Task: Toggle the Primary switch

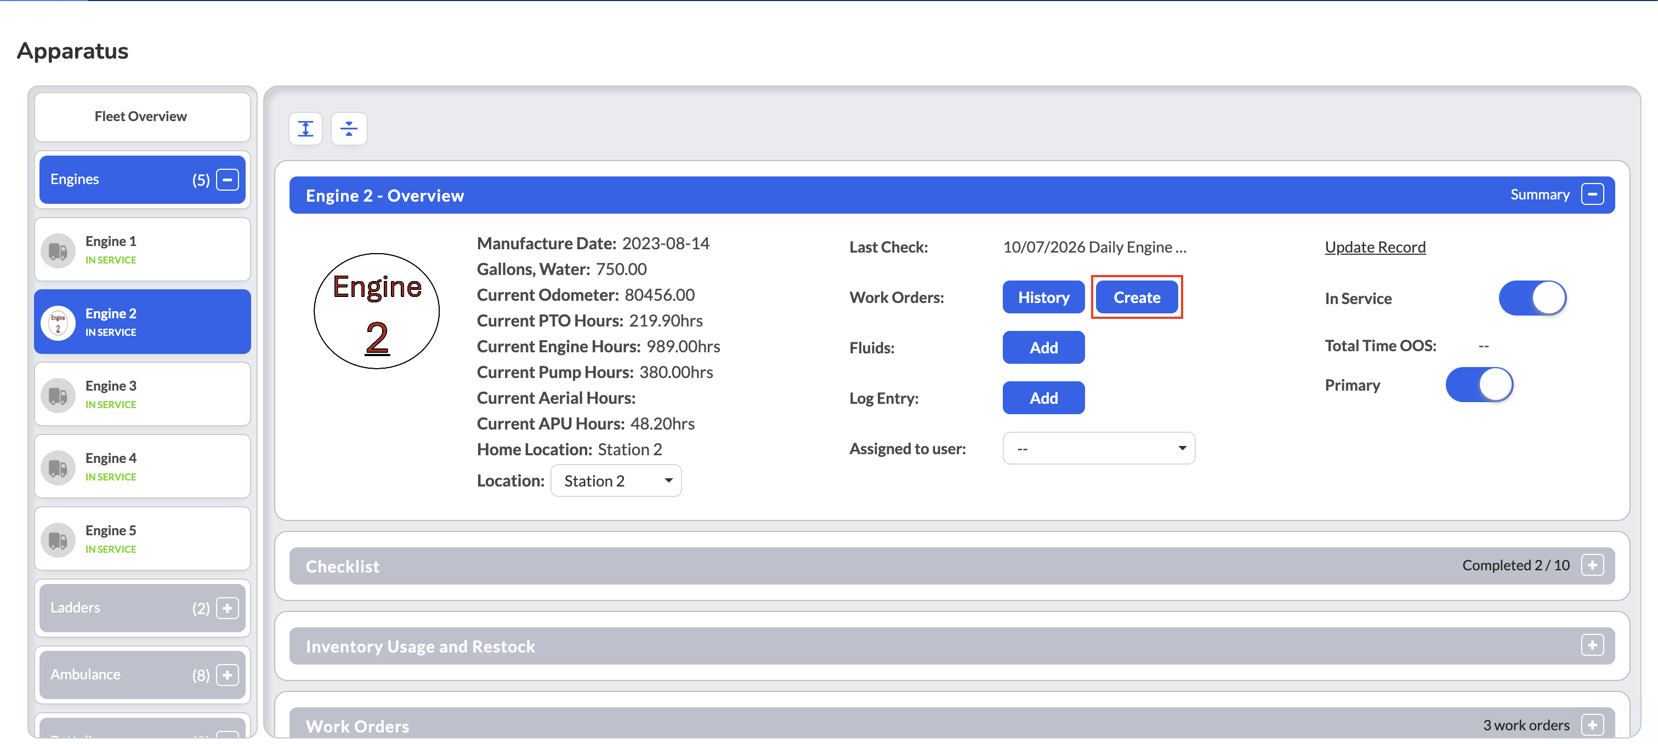Action: [1479, 385]
